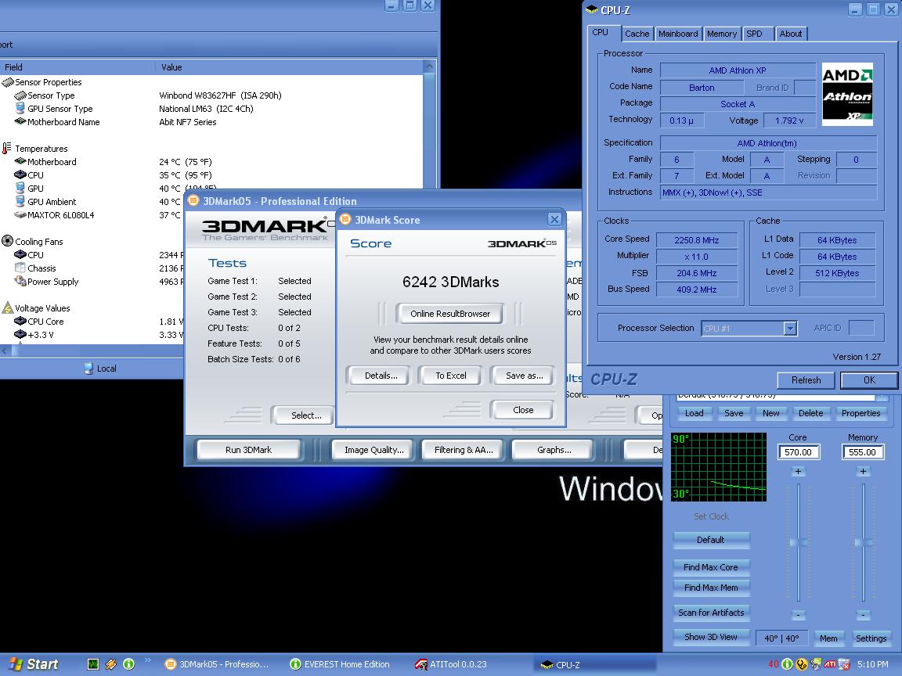This screenshot has height=676, width=902.
Task: Click the ATITool Settings button
Action: [871, 638]
